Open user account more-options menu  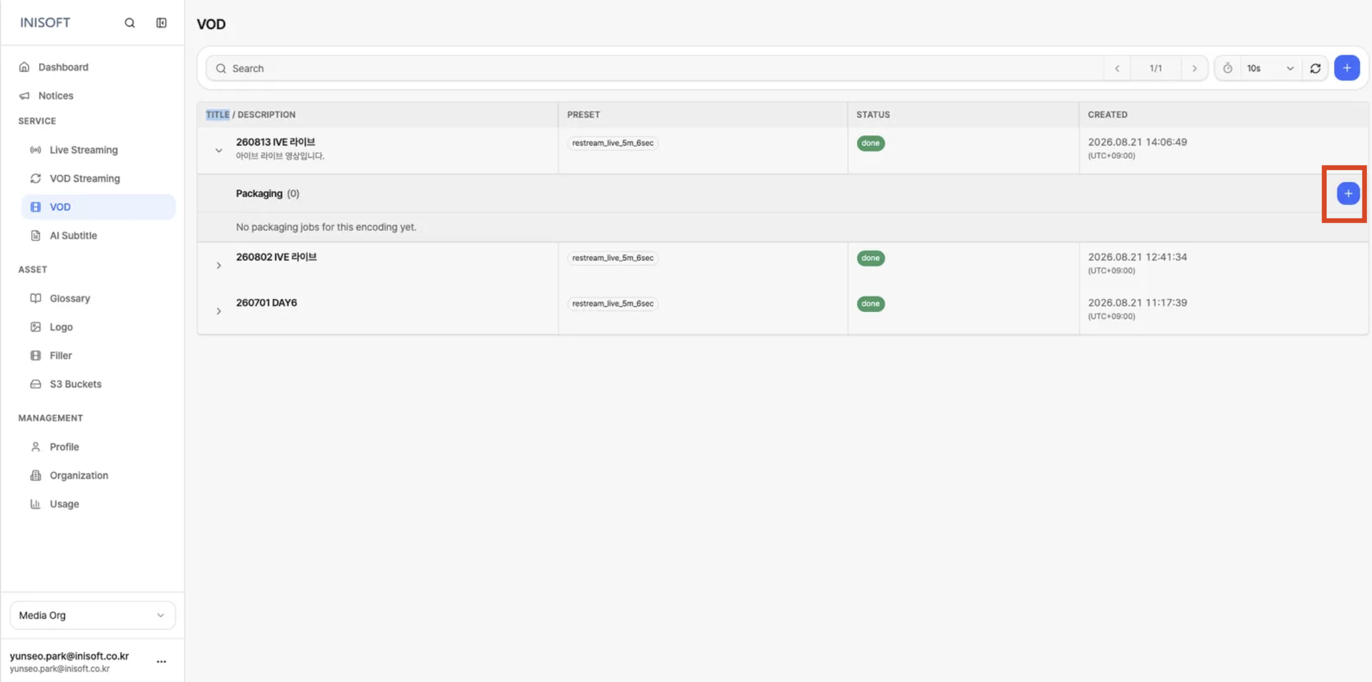[x=161, y=662]
